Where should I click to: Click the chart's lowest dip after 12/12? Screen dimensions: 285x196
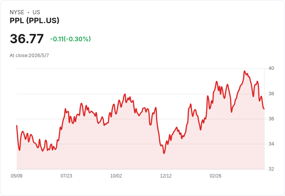click(x=164, y=153)
